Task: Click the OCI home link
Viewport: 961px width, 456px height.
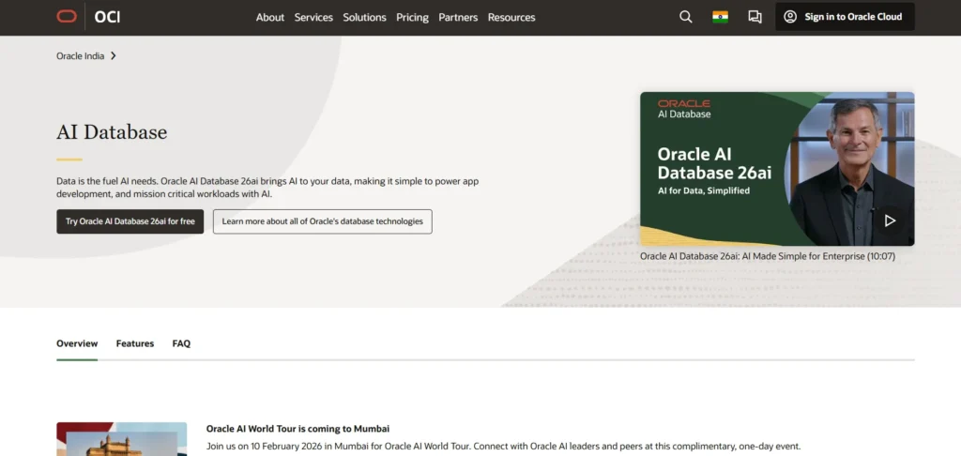Action: click(107, 17)
